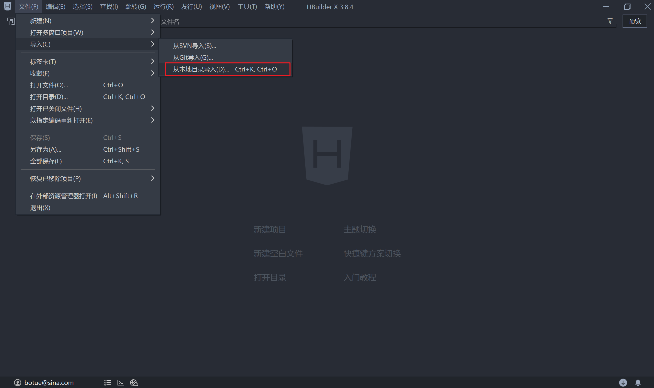Click the 主题切换 link
This screenshot has height=388, width=654.
(360, 229)
